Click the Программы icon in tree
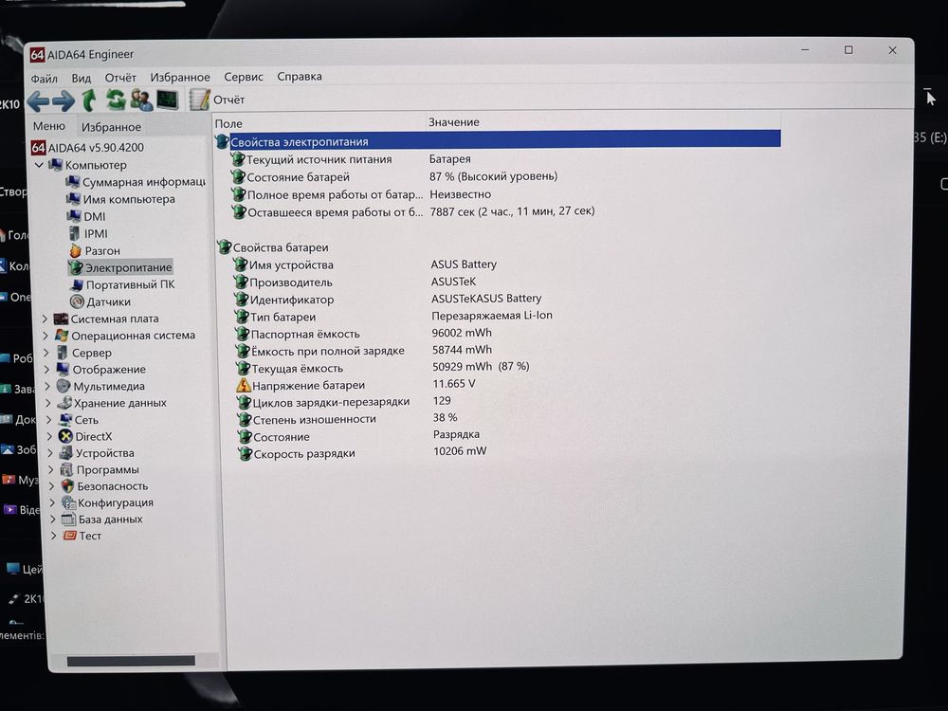The width and height of the screenshot is (948, 711). [x=66, y=469]
